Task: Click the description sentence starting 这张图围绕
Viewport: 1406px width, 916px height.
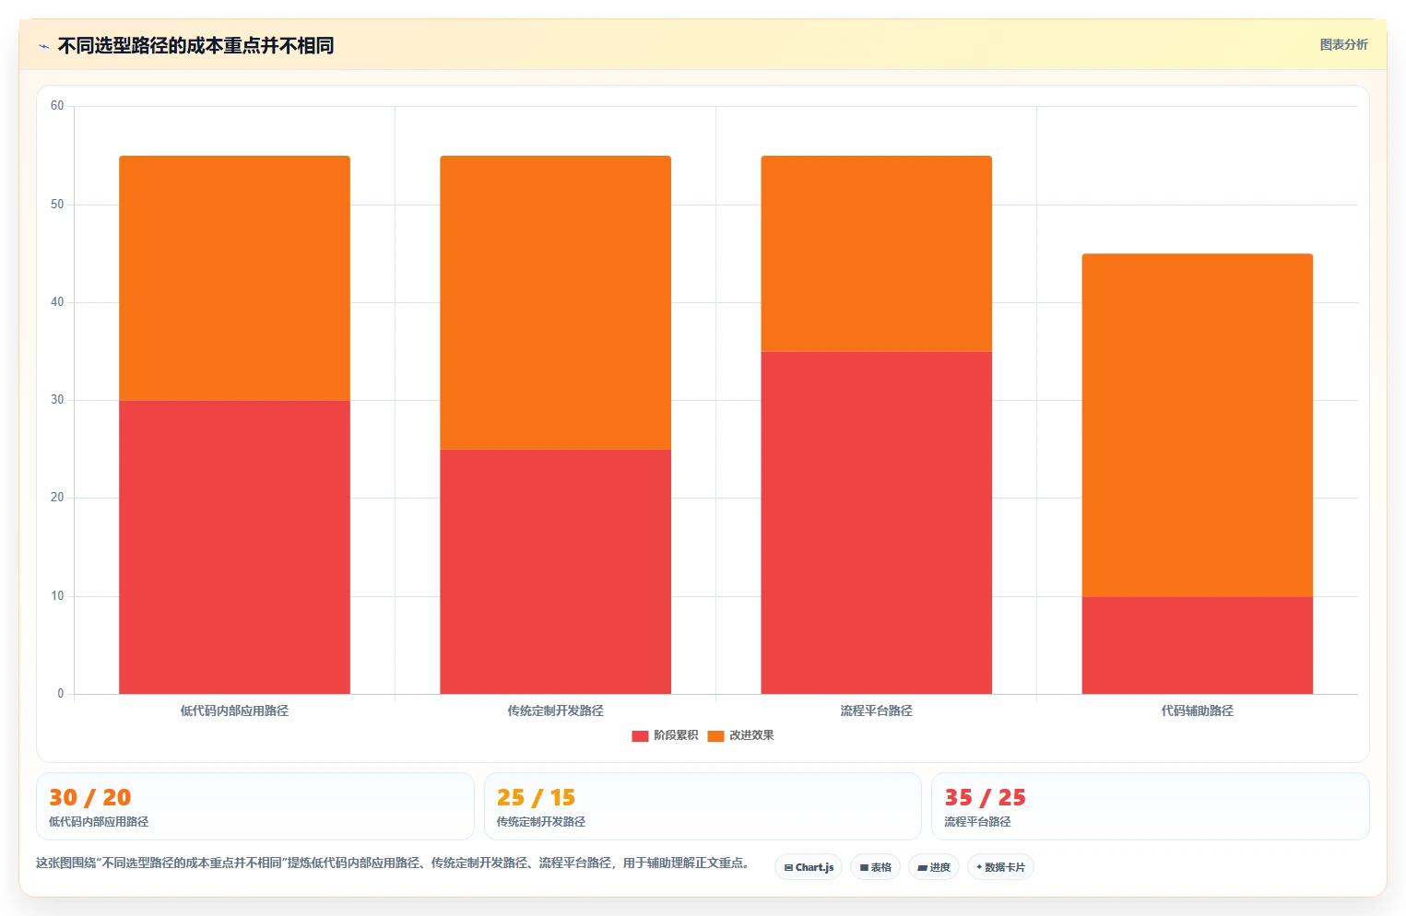Action: tap(393, 863)
